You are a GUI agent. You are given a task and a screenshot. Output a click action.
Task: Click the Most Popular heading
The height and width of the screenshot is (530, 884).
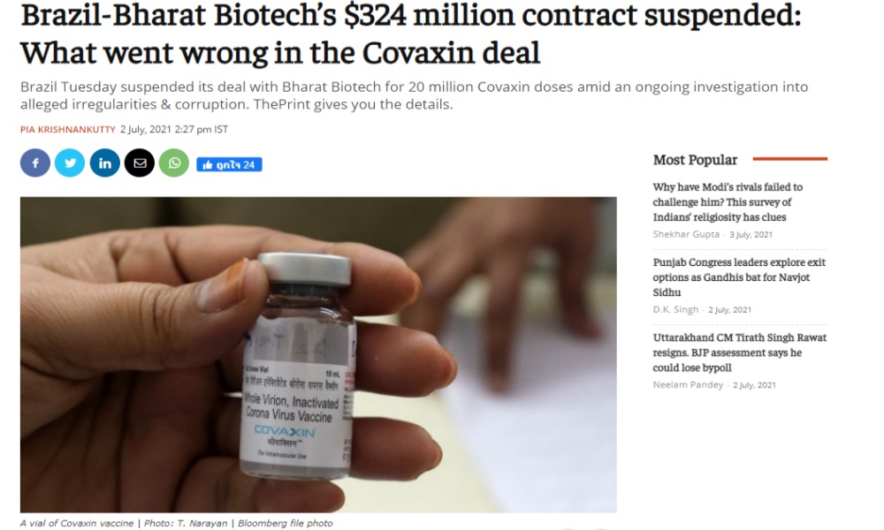click(695, 160)
